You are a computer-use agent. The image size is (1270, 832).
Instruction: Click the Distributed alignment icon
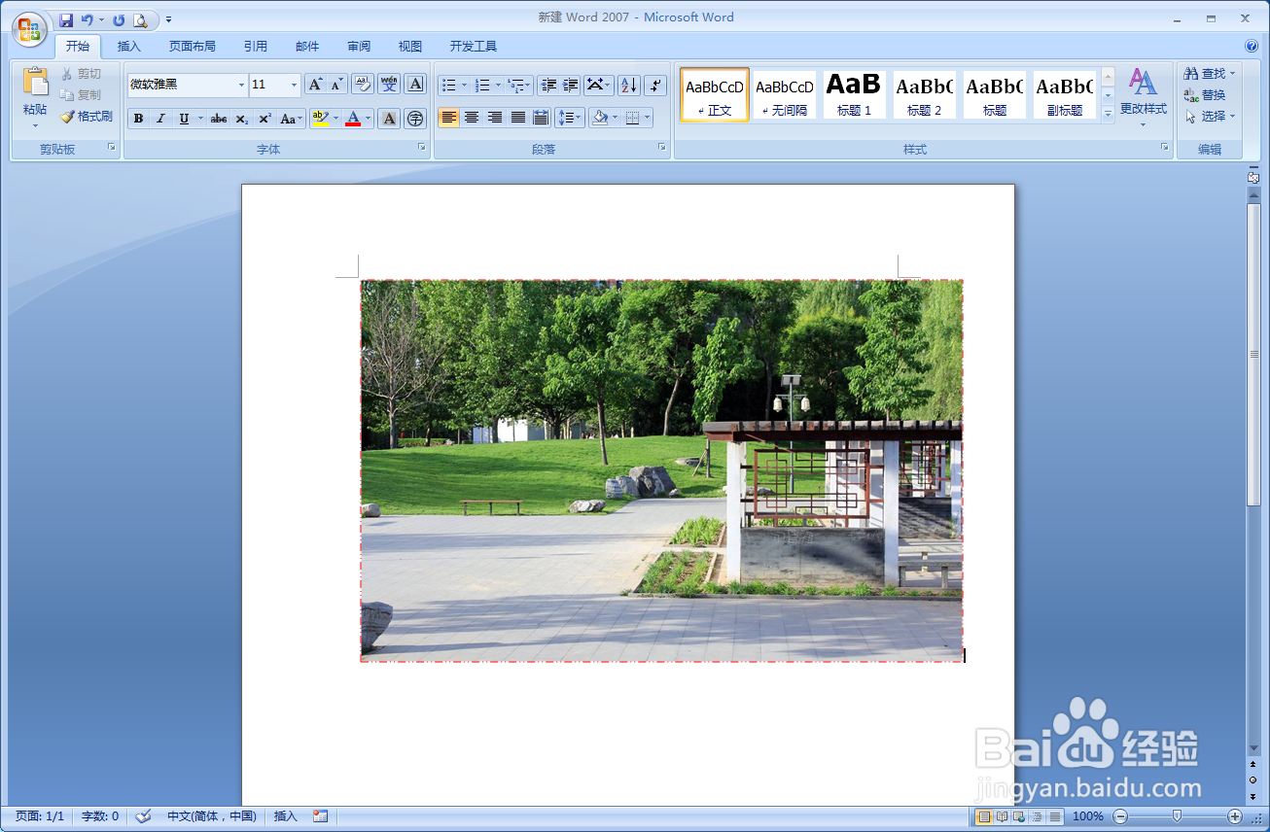(541, 118)
